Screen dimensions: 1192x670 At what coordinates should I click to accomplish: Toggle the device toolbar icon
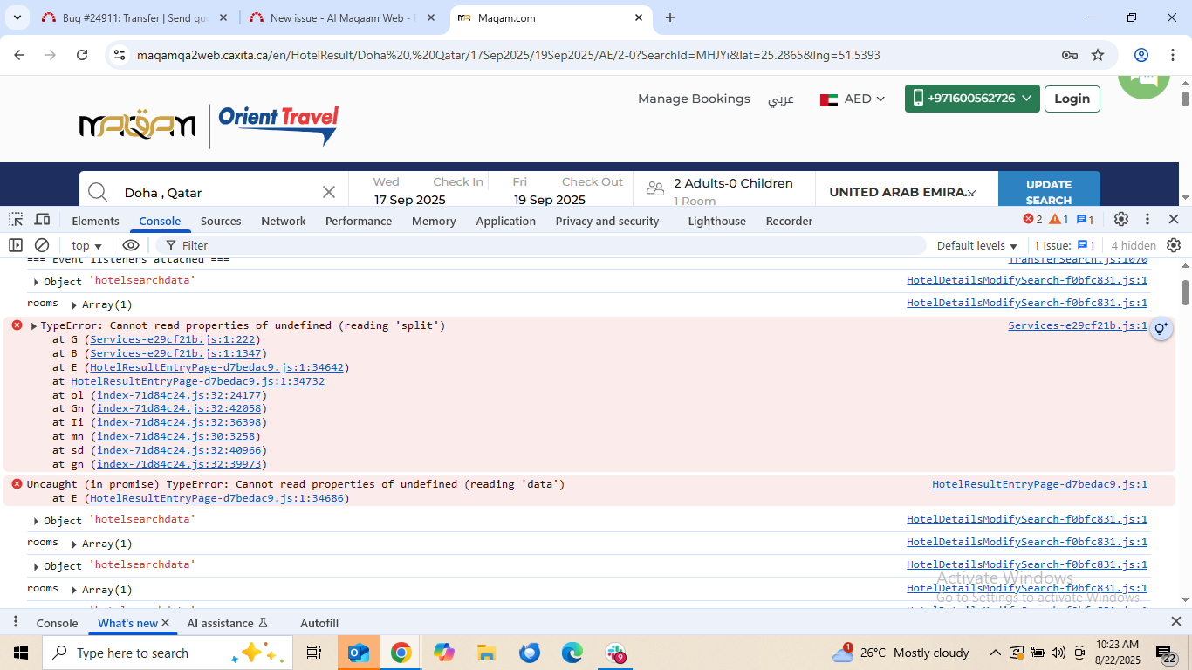(x=42, y=220)
